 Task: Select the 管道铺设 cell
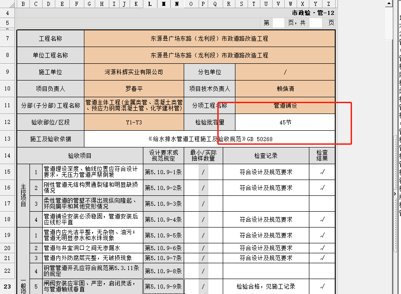click(285, 105)
